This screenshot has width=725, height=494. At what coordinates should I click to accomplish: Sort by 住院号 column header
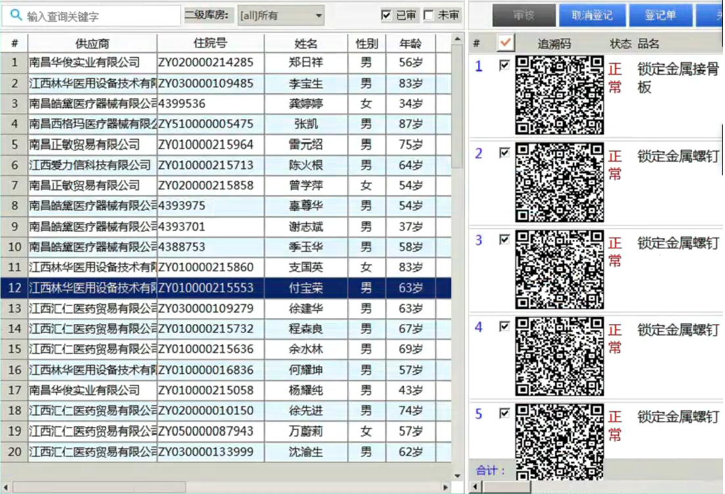click(x=210, y=43)
